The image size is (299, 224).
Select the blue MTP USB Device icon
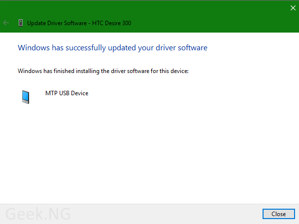point(26,97)
